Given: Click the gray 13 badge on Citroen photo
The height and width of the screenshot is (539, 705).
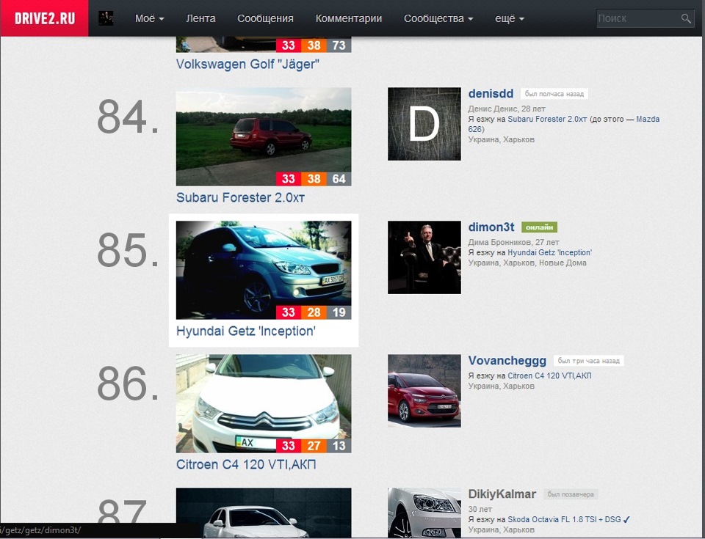Looking at the screenshot, I should tap(339, 446).
